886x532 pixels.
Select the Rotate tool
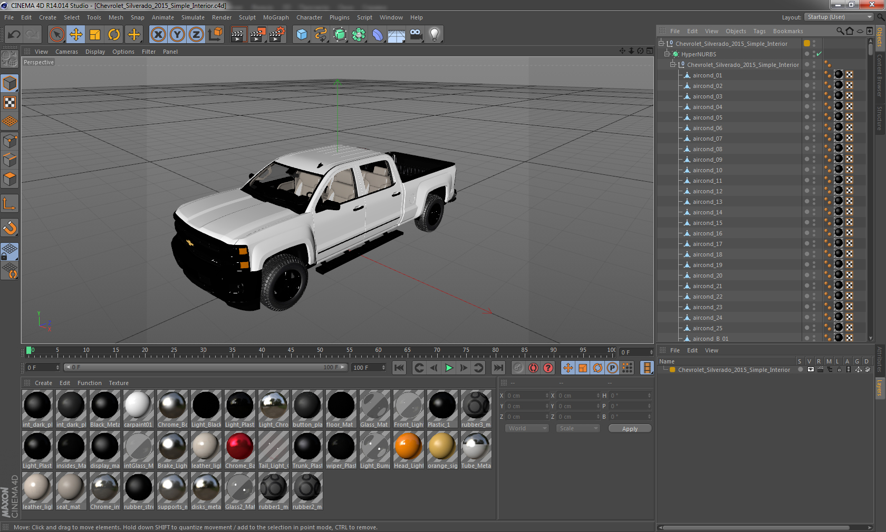[x=114, y=35]
